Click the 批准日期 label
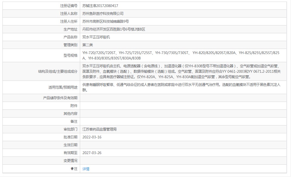This screenshot has width=291, height=183. (70, 137)
